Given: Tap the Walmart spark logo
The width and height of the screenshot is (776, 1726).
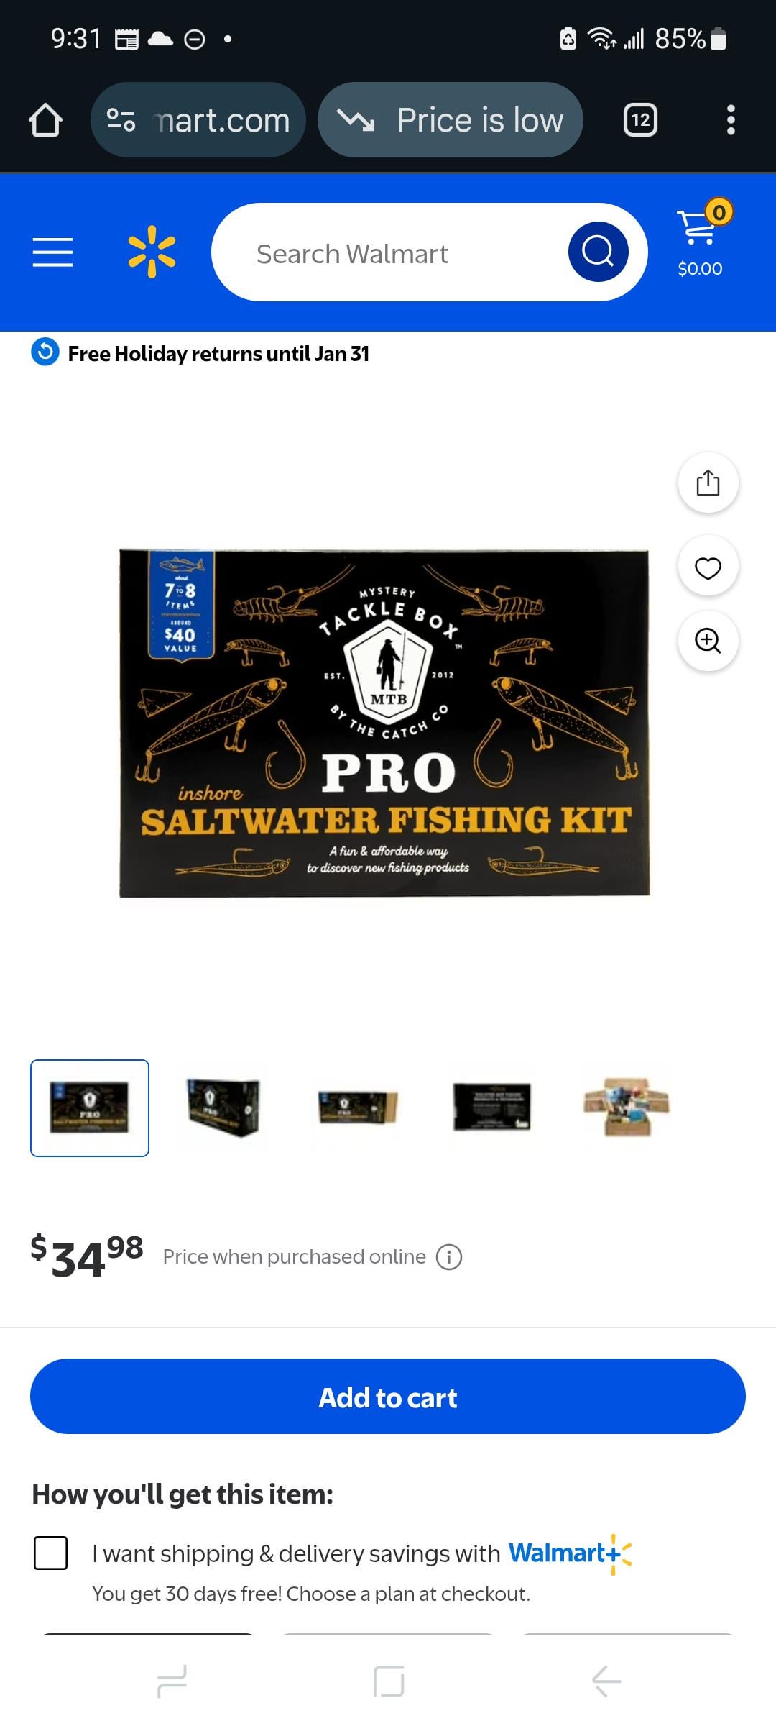Looking at the screenshot, I should (x=152, y=252).
